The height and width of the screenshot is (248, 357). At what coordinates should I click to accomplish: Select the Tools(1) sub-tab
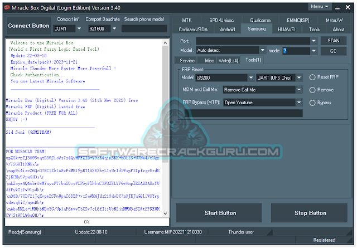(253, 60)
